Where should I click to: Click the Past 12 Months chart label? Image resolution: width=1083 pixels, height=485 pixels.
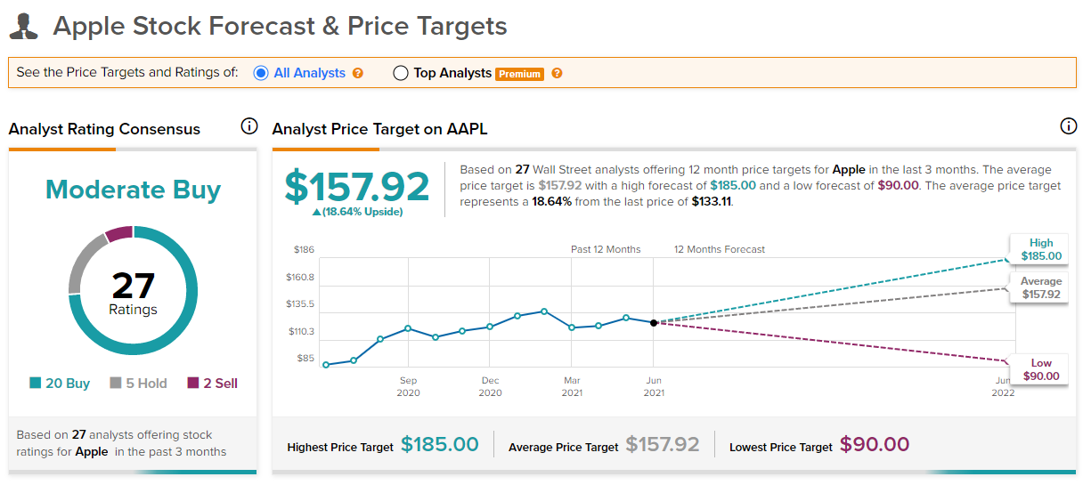pyautogui.click(x=606, y=249)
